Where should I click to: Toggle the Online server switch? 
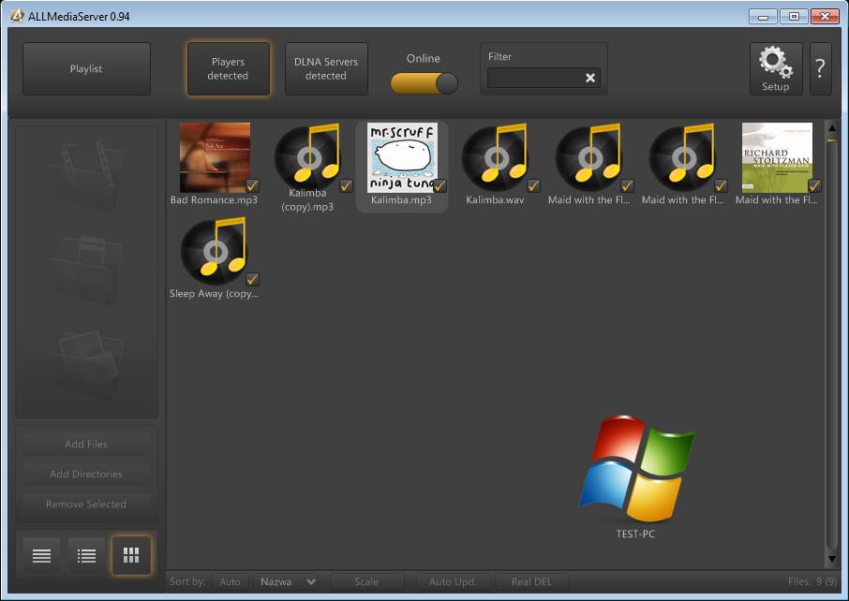[x=424, y=82]
